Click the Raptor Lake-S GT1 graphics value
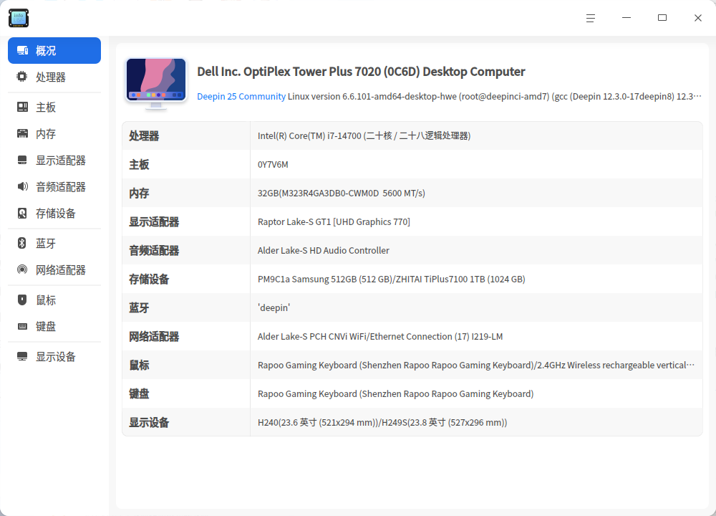The height and width of the screenshot is (516, 716). pyautogui.click(x=334, y=221)
